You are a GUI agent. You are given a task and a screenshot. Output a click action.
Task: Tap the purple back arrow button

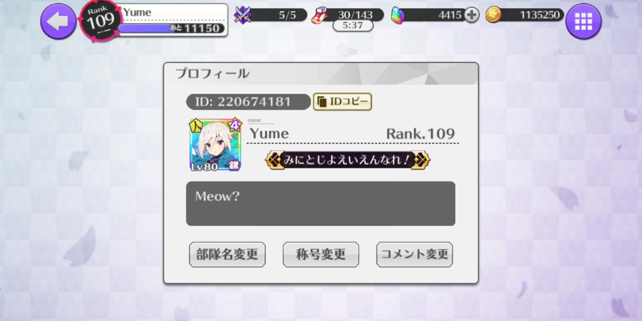pyautogui.click(x=58, y=21)
